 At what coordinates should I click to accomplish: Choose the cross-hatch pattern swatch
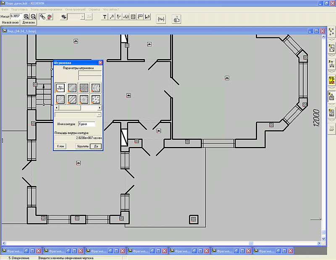coord(84,88)
